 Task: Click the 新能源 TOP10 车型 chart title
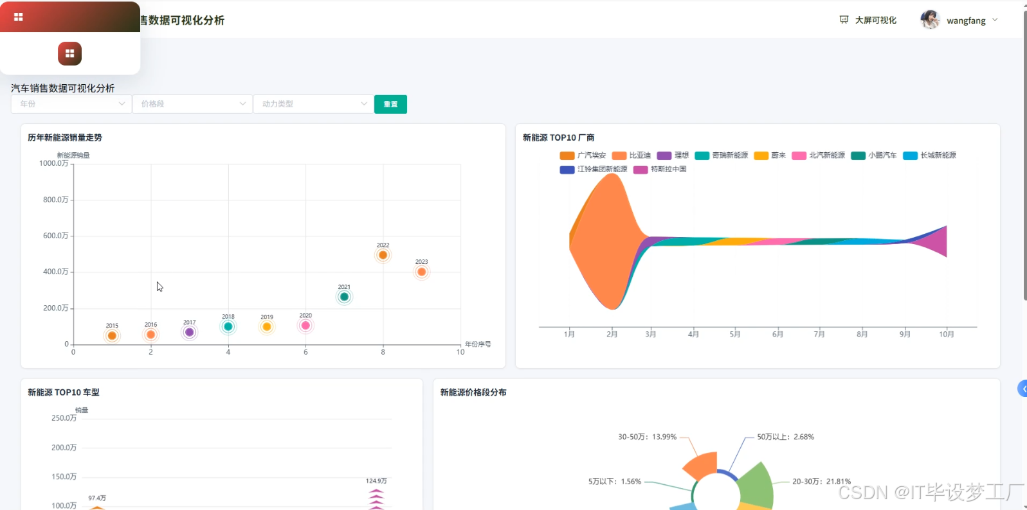pyautogui.click(x=64, y=392)
